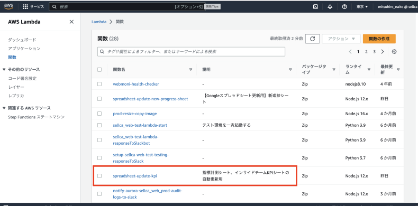Go to previous page arrow
418x206 pixels.
point(350,52)
